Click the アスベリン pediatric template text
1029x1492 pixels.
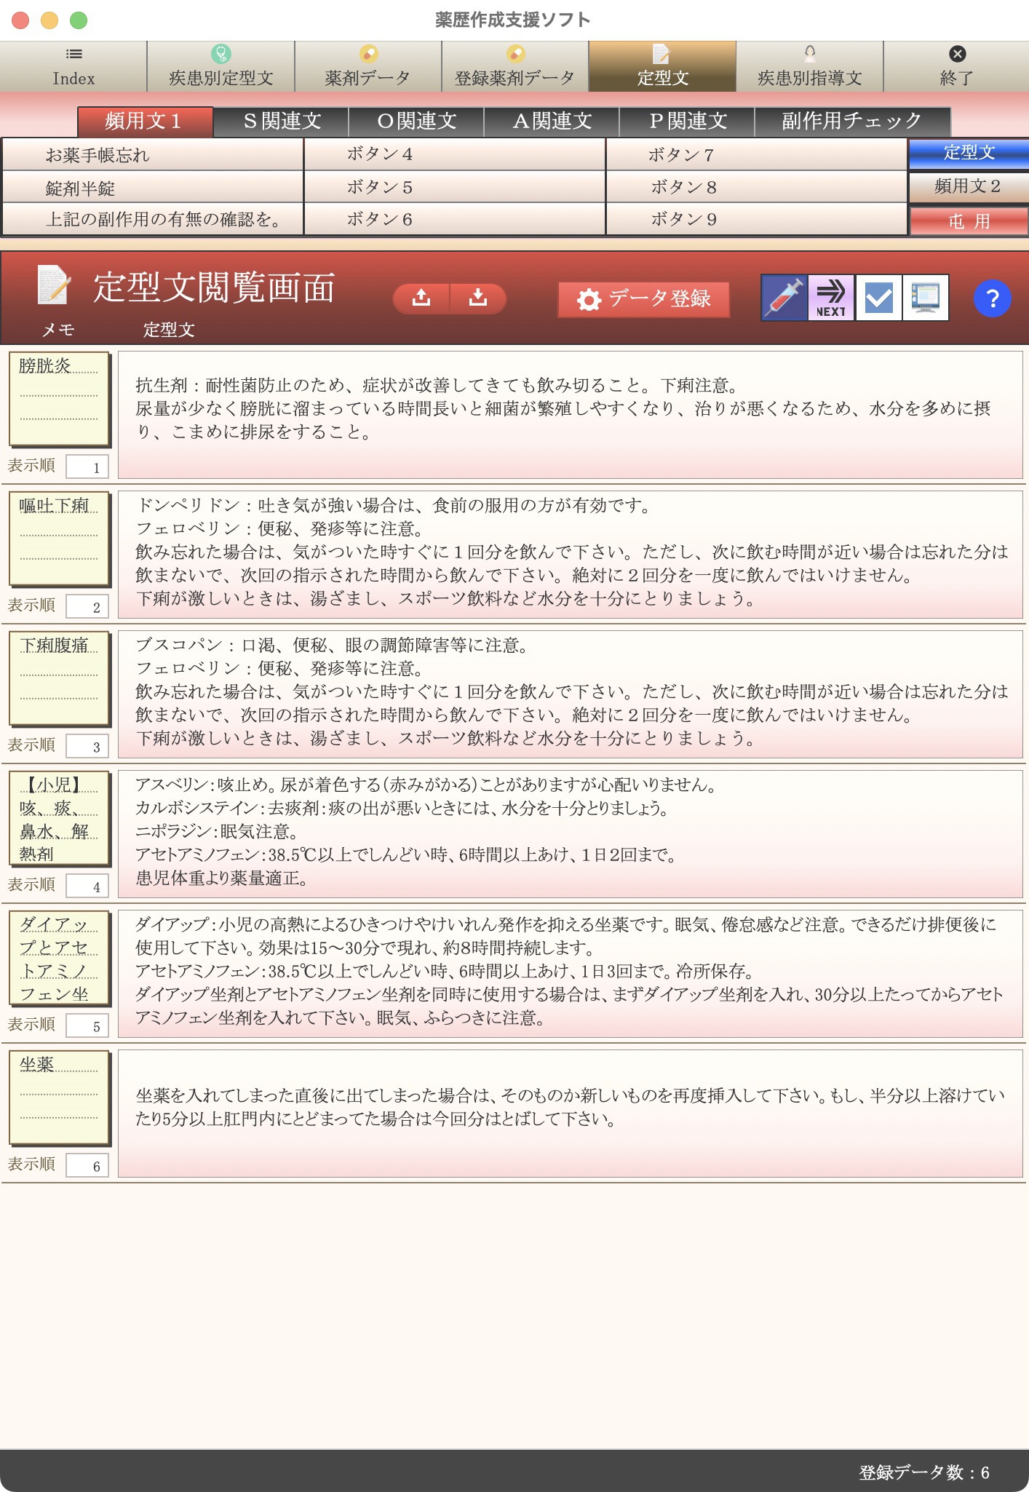tap(570, 834)
